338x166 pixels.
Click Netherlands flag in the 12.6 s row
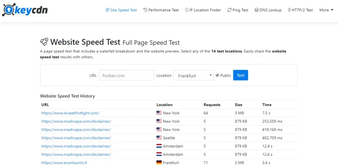click(x=159, y=154)
